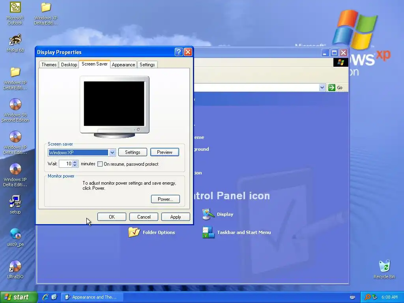Open the Display control panel icon
Image resolution: width=404 pixels, height=303 pixels.
coord(218,214)
